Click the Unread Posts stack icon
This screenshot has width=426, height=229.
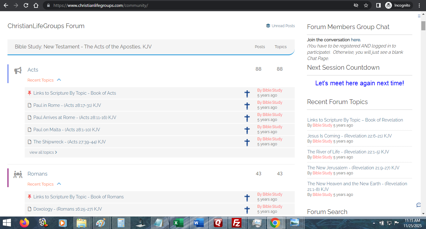tap(268, 26)
